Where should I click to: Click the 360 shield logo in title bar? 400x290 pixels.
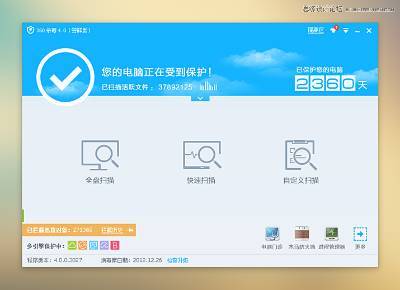30,30
